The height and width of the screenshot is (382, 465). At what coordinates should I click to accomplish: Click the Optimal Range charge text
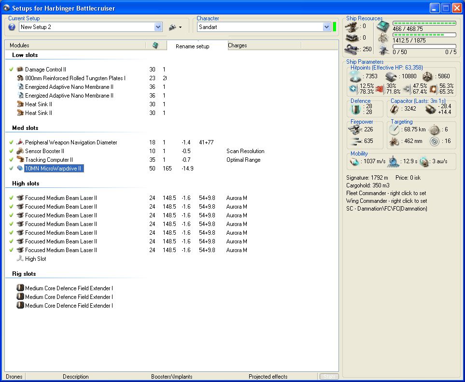coord(243,159)
